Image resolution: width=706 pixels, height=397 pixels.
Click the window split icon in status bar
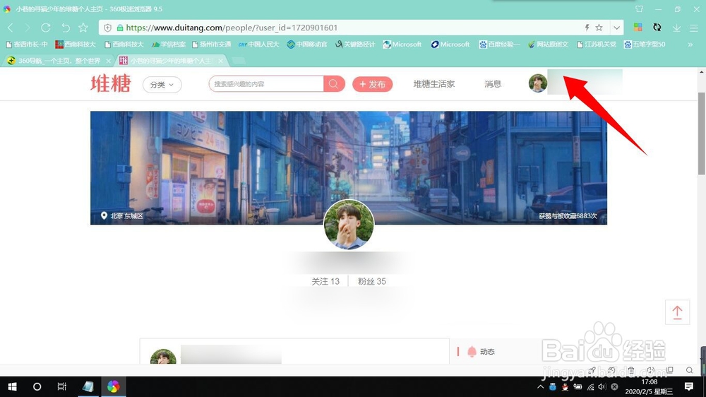[670, 370]
